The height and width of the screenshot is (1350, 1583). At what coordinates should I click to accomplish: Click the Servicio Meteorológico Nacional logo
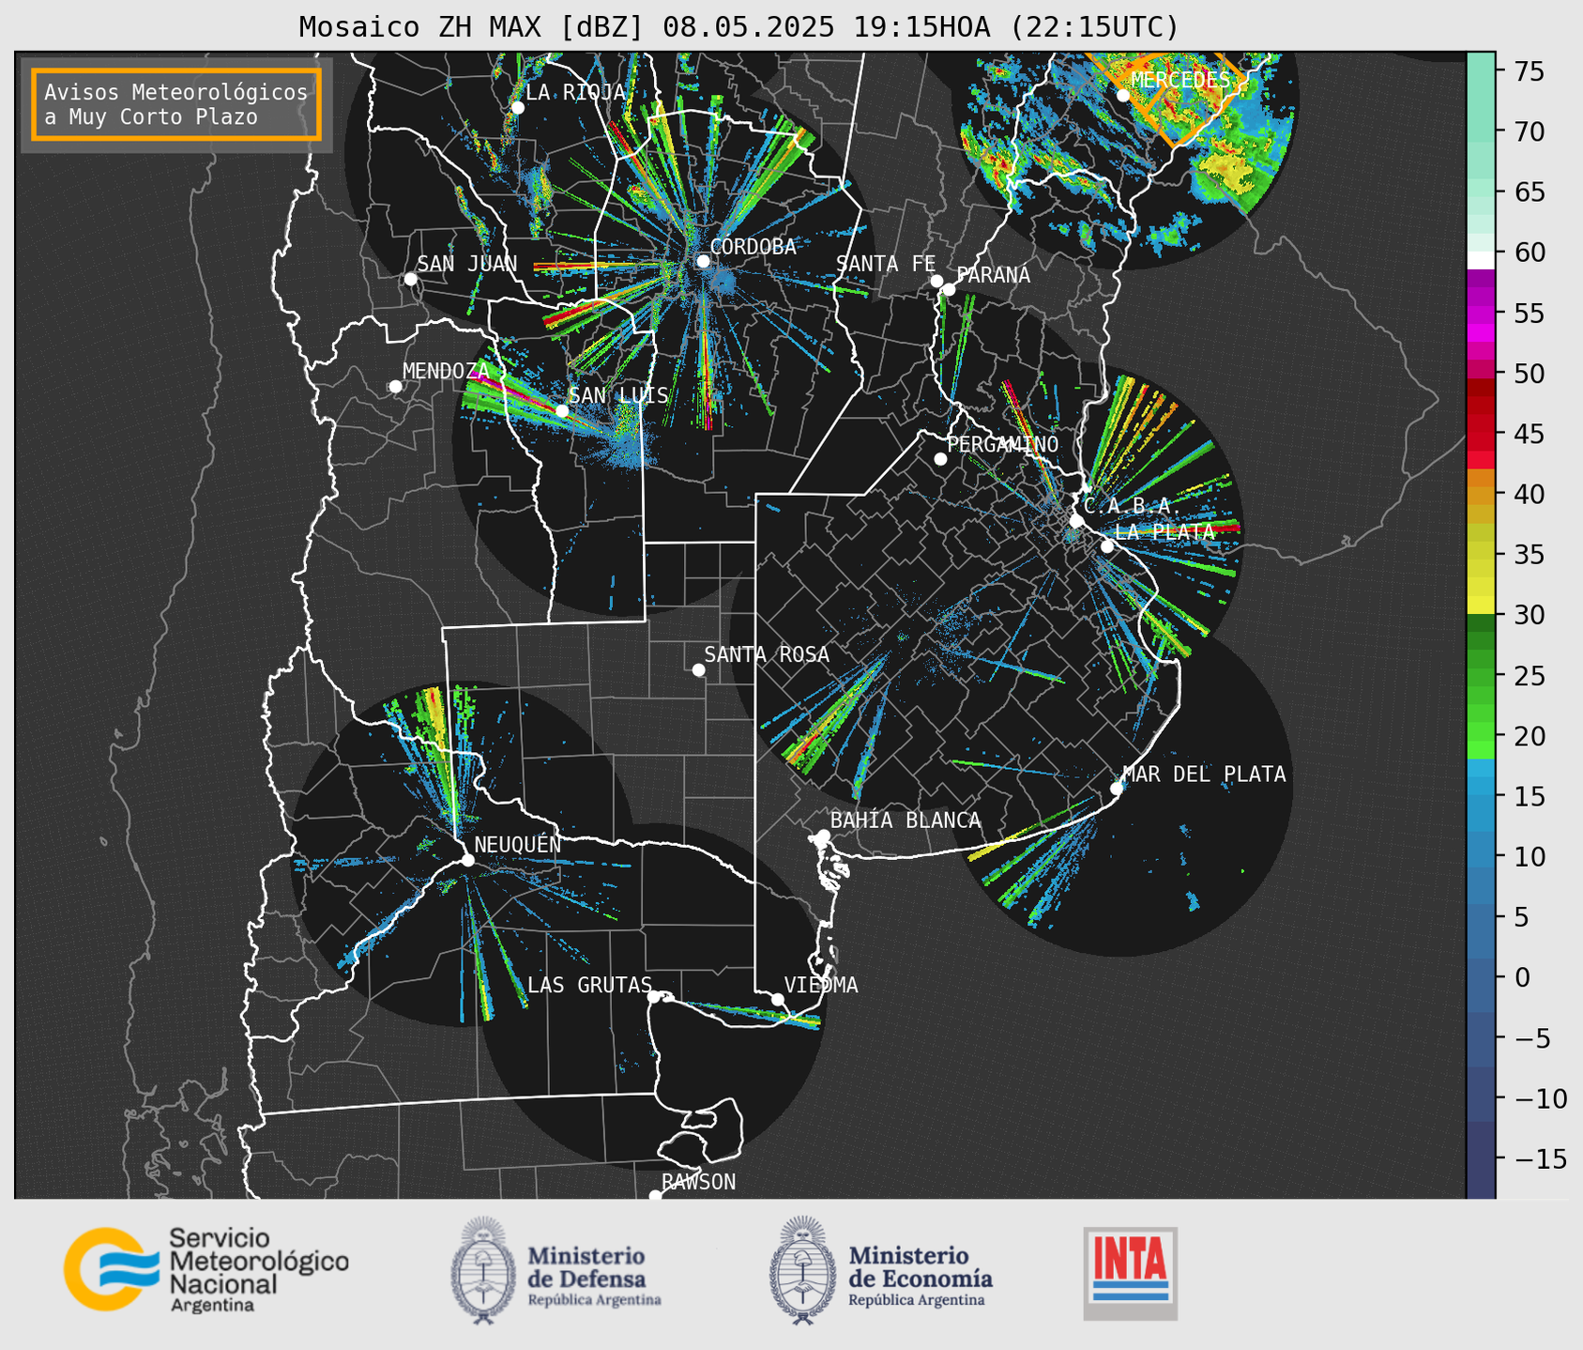click(x=206, y=1269)
